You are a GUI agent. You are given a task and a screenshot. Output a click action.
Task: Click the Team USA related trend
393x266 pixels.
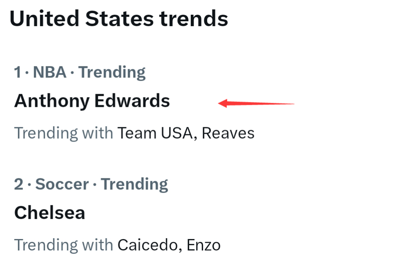coord(155,133)
